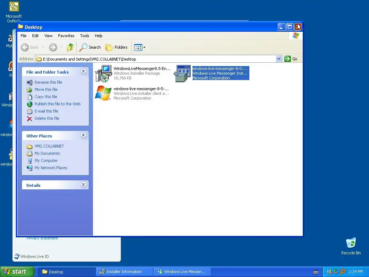Screen dimensions: 369x277
Task: Select windows-live-messenger-8-0 installer icon
Action: point(182,73)
